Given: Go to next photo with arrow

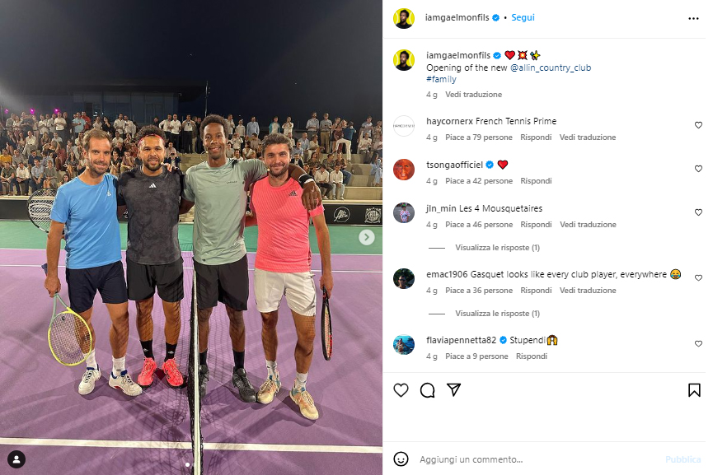Looking at the screenshot, I should [367, 237].
